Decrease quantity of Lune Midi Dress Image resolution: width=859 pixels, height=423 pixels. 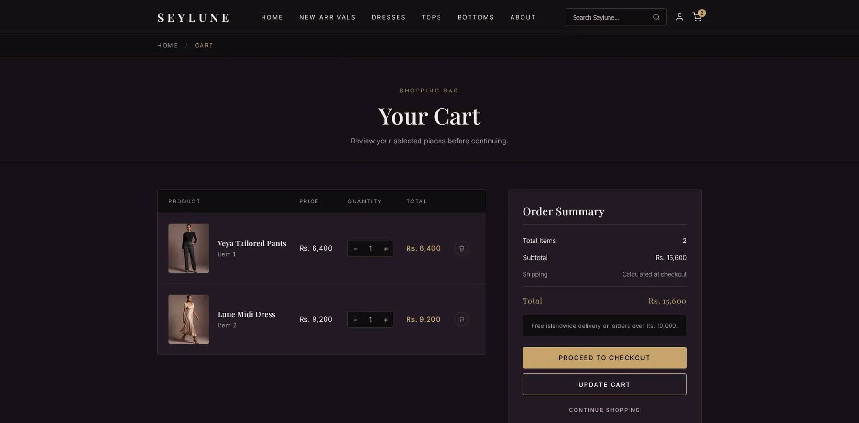click(355, 319)
